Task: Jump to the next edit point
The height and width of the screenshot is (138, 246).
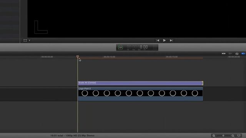Action: (x=171, y=41)
